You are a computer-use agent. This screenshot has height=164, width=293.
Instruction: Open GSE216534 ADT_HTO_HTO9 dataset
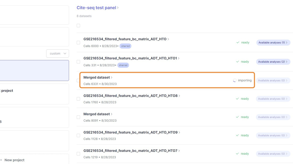tap(130, 132)
